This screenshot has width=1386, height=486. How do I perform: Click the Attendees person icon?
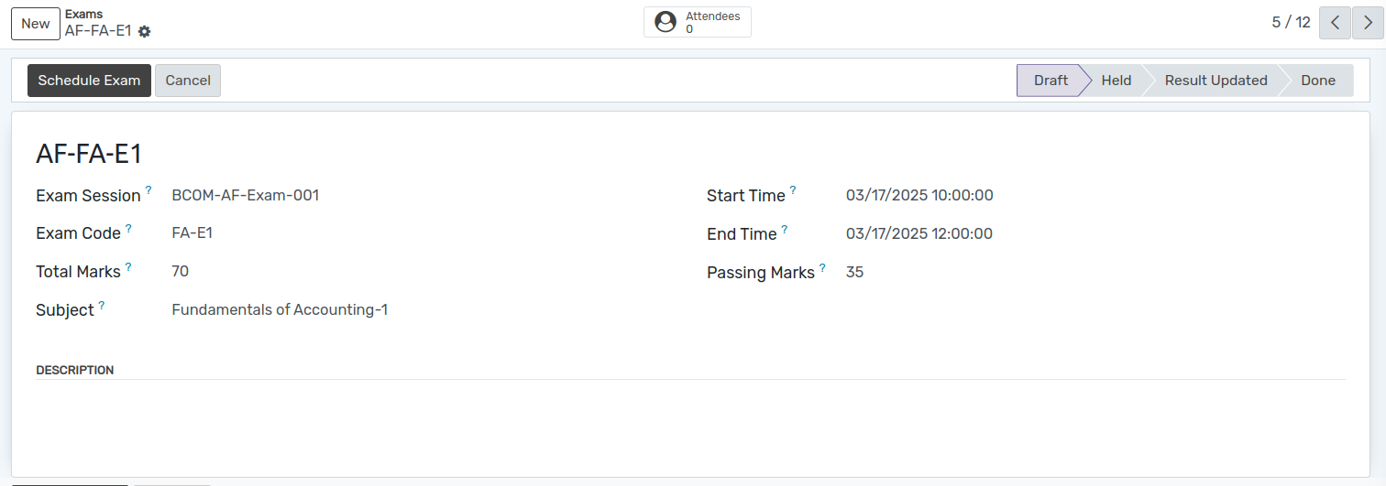pos(666,22)
